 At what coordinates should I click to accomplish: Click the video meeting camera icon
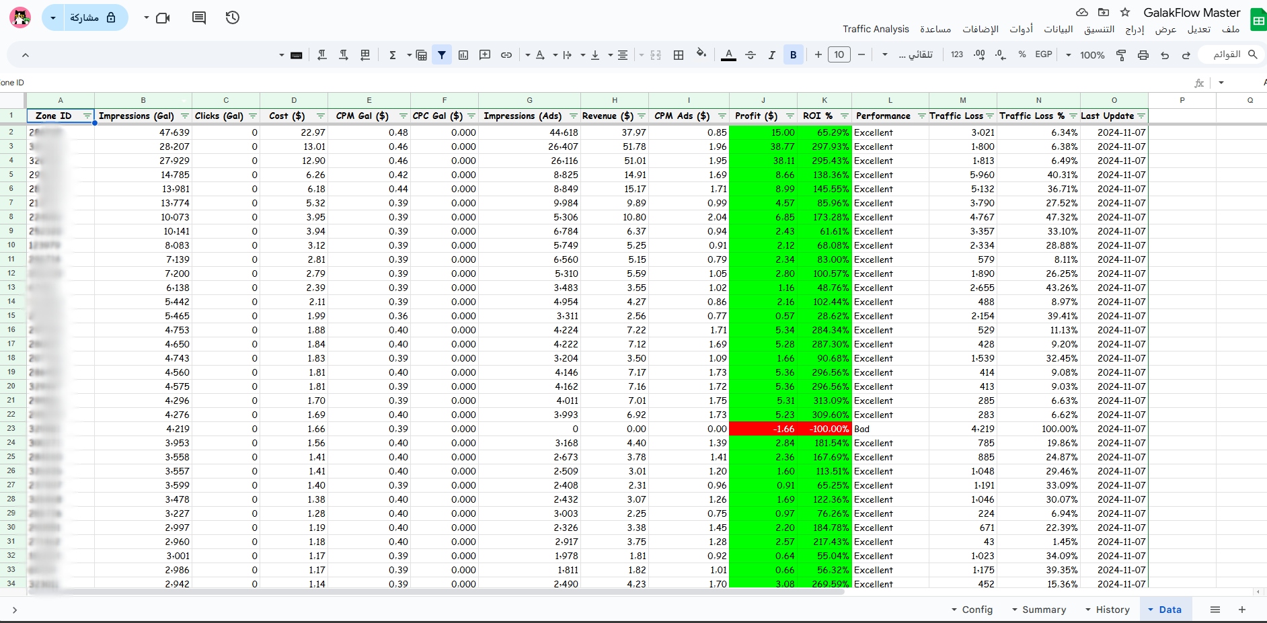point(163,18)
